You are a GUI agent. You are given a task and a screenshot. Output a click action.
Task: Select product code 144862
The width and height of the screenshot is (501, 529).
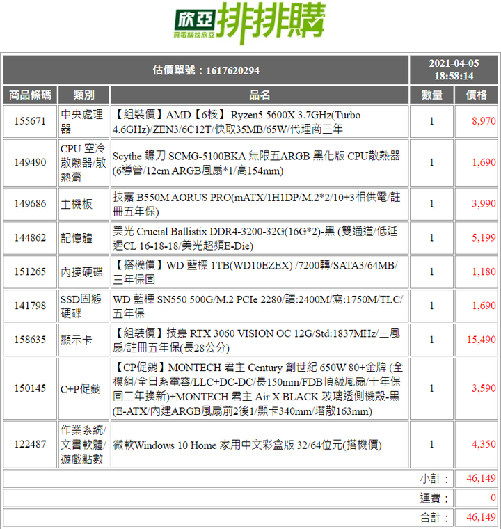(x=30, y=238)
